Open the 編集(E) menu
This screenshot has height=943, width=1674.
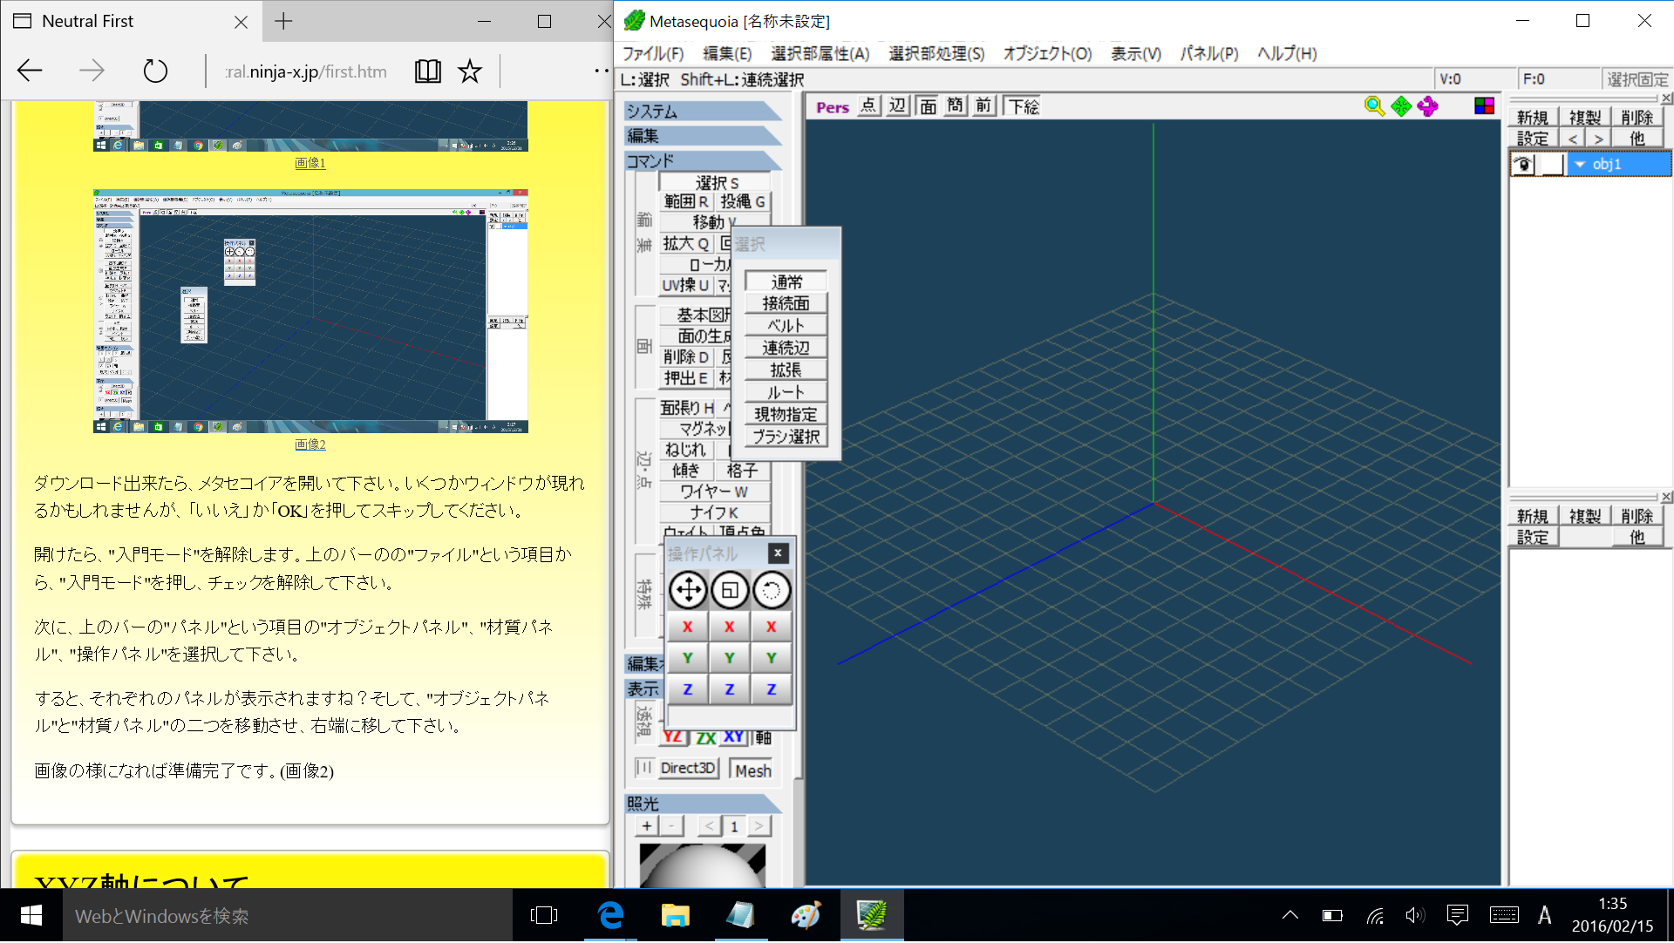[727, 53]
